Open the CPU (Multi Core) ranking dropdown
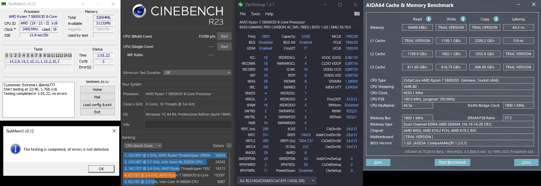This screenshot has height=186, width=541. (x=143, y=146)
